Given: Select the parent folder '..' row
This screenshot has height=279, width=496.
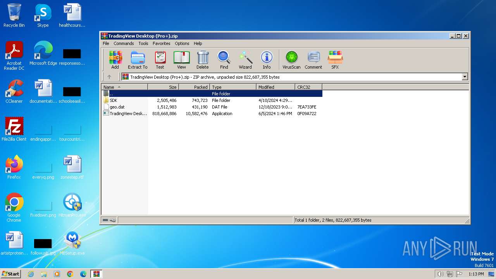Looking at the screenshot, I should [212, 94].
